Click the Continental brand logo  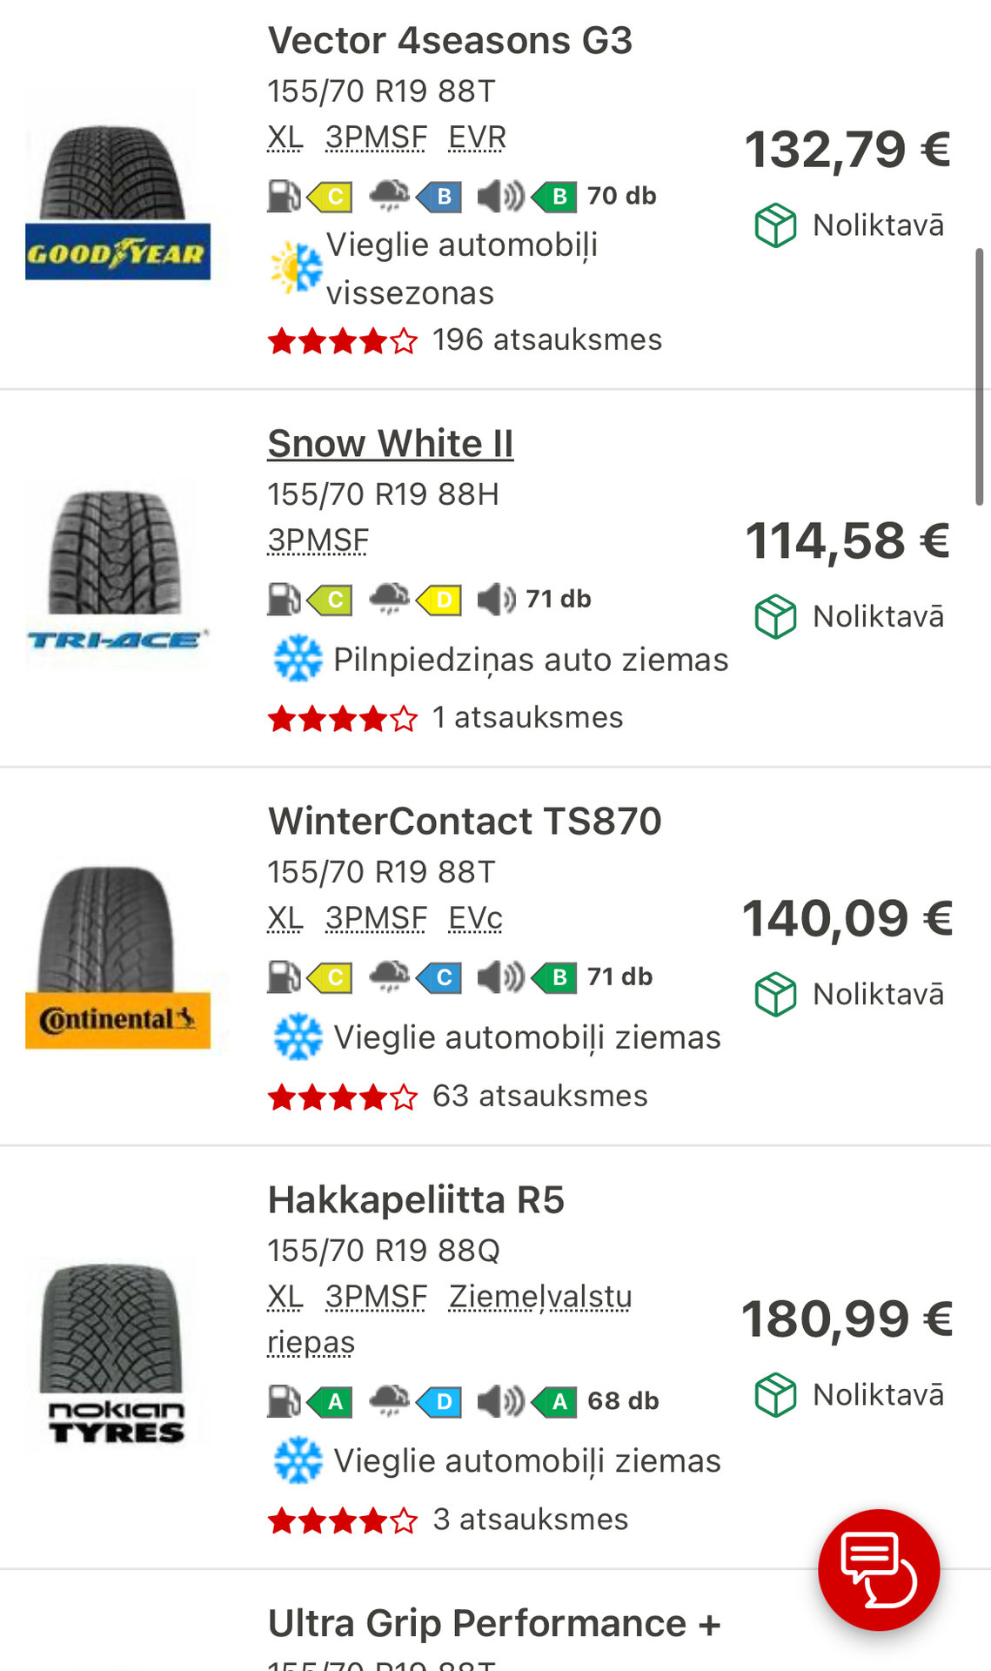(117, 1019)
